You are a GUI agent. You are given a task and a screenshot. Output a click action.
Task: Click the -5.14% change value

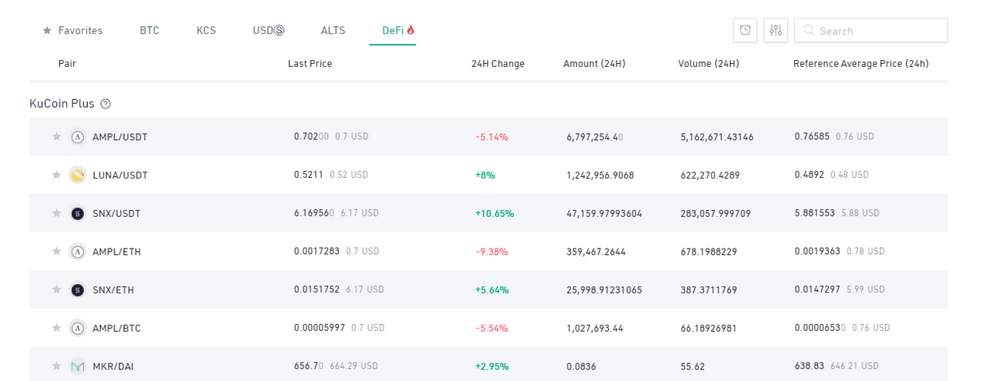pyautogui.click(x=491, y=137)
